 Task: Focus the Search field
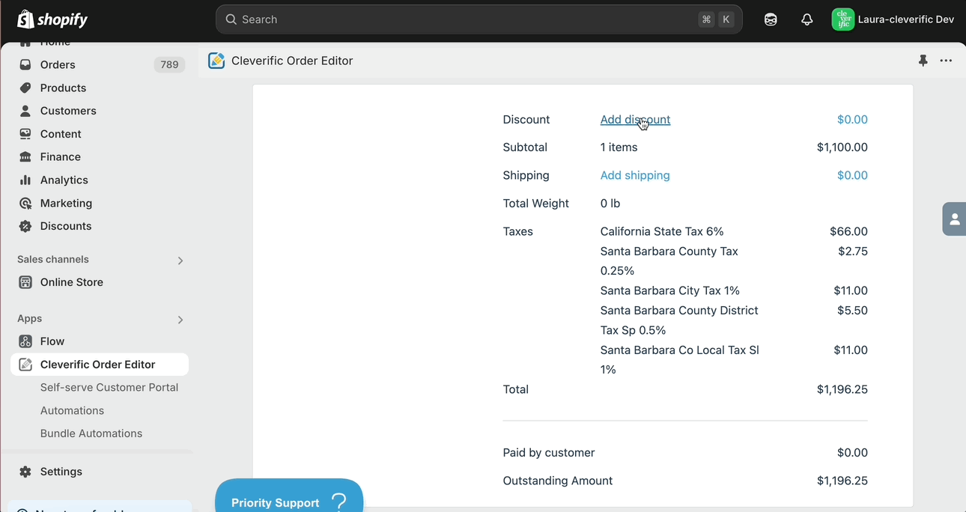click(479, 19)
